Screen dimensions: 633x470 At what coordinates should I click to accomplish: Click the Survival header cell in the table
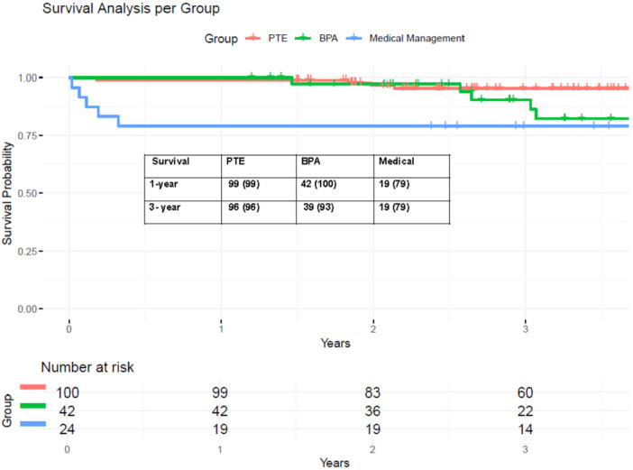pyautogui.click(x=170, y=161)
